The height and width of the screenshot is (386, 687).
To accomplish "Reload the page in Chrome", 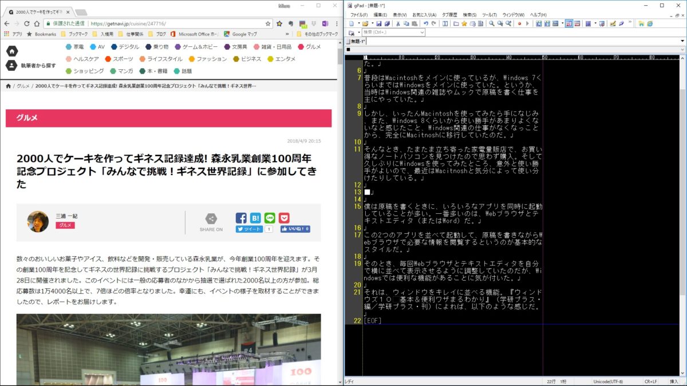I will pyautogui.click(x=26, y=23).
